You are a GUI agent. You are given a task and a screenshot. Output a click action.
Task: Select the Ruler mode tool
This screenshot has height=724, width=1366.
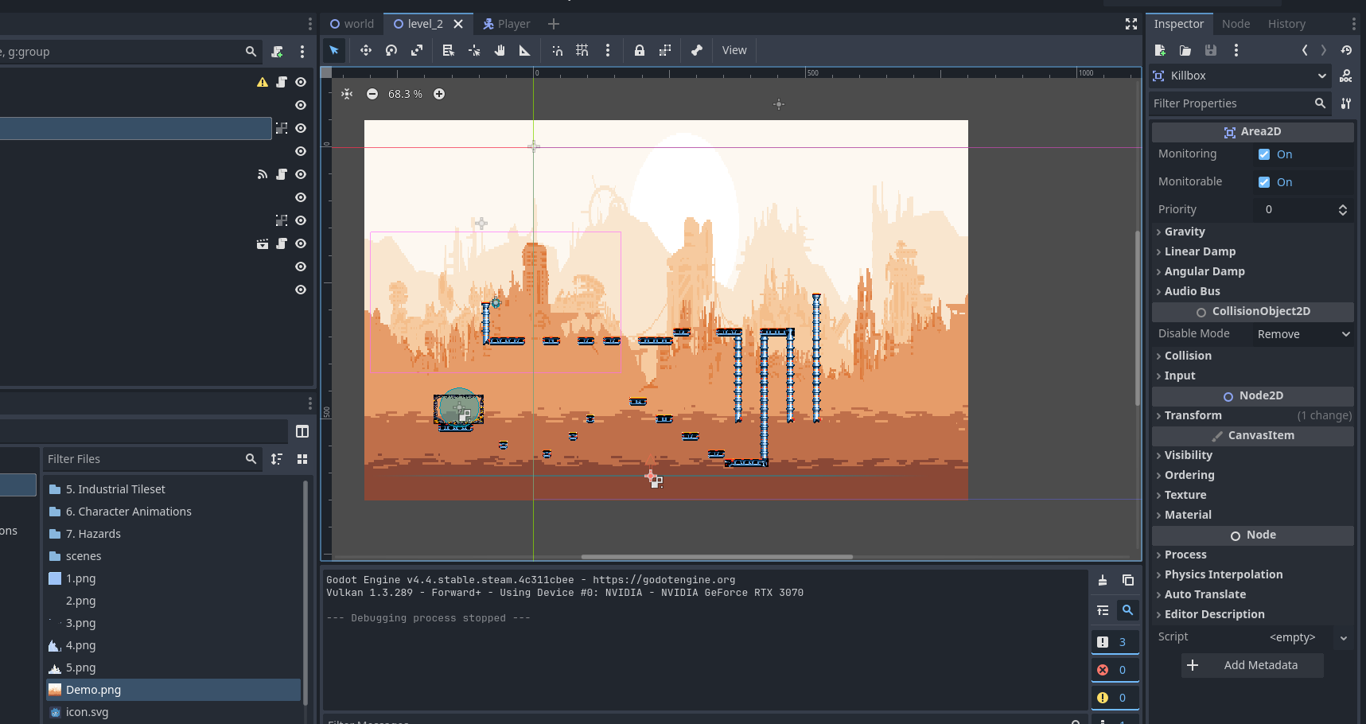point(525,50)
